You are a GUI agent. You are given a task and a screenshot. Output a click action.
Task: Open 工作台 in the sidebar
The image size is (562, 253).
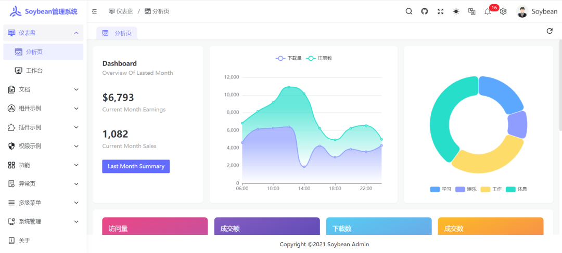click(34, 71)
